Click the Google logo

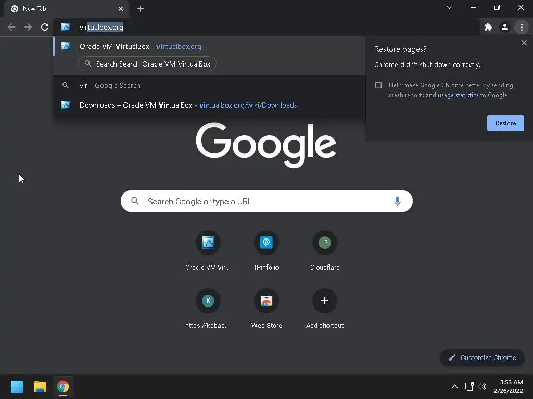pyautogui.click(x=266, y=145)
